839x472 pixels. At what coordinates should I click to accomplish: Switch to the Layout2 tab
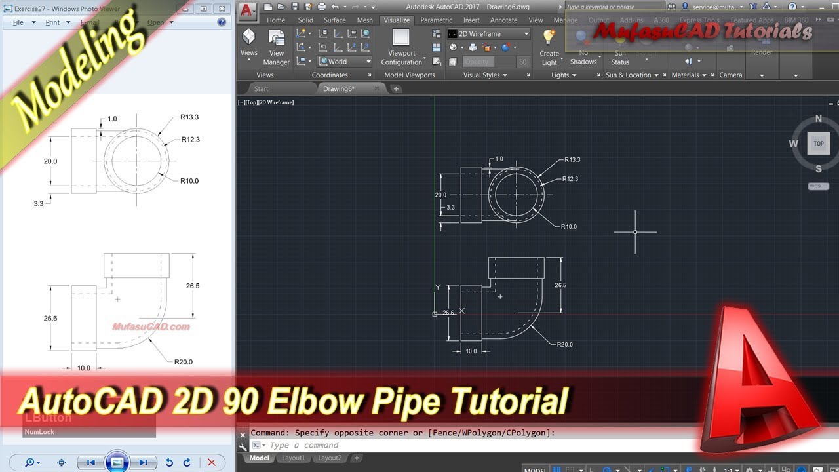tap(330, 458)
